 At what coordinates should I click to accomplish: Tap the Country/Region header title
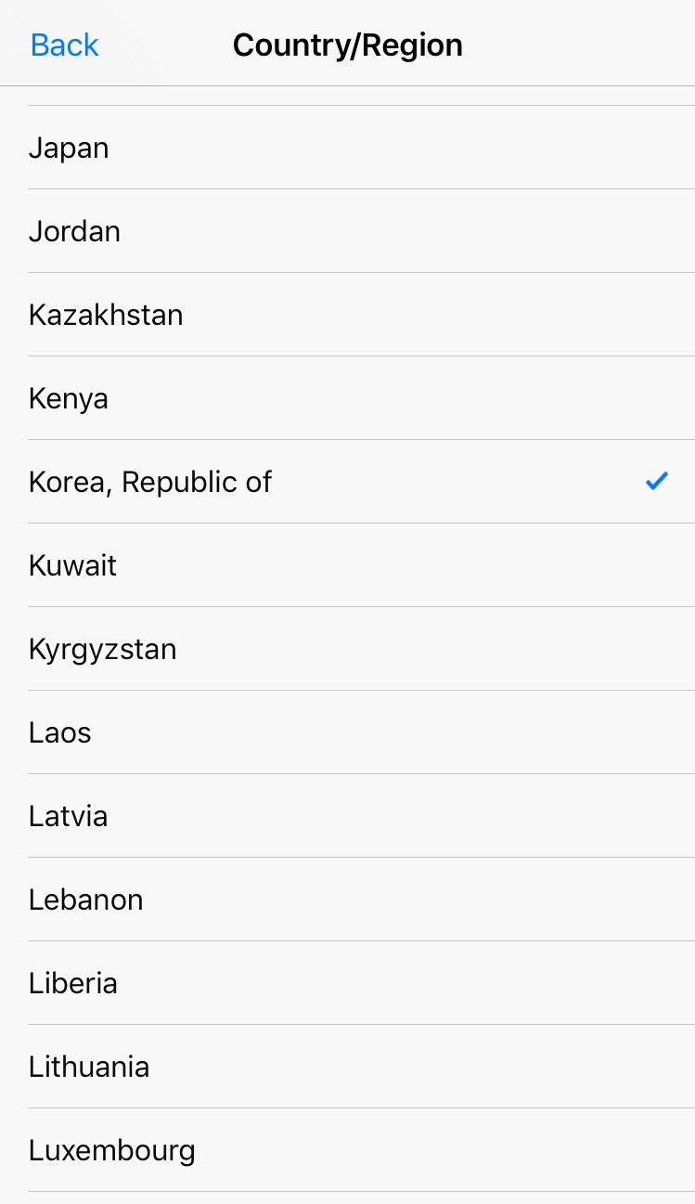[x=347, y=45]
